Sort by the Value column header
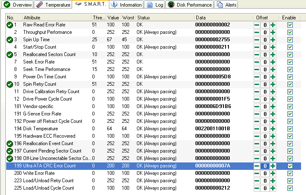Viewport: 306px width, 195px height. tap(113, 18)
